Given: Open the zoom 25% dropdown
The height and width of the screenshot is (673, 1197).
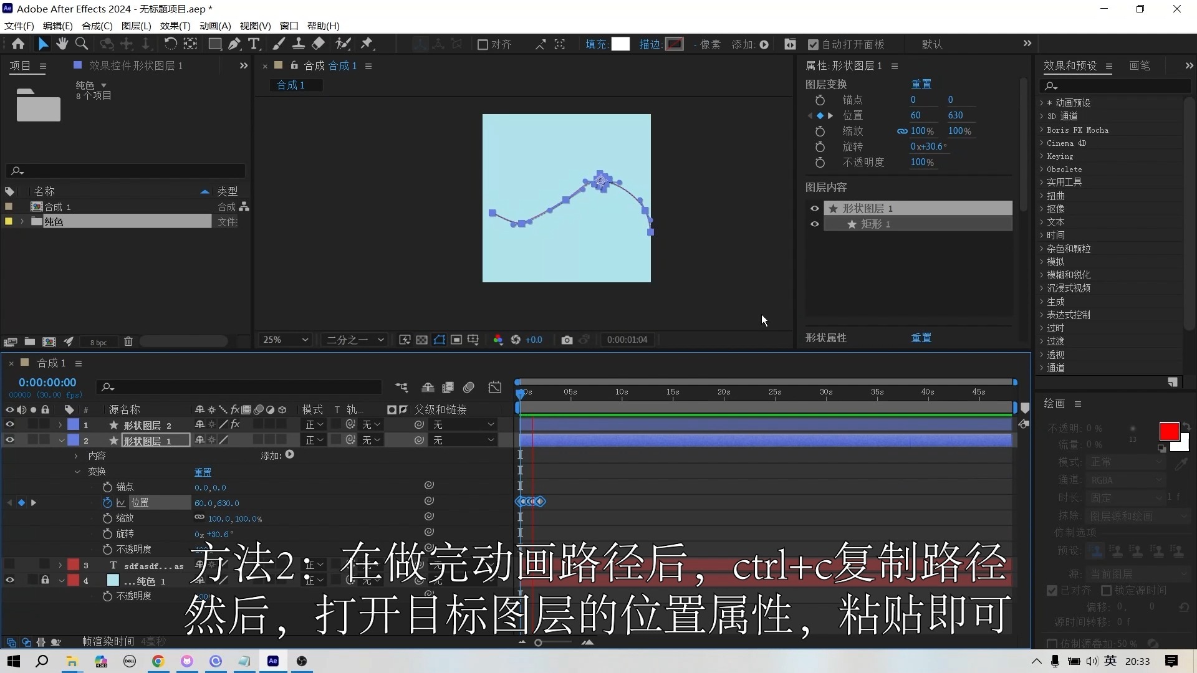Looking at the screenshot, I should click(x=286, y=340).
